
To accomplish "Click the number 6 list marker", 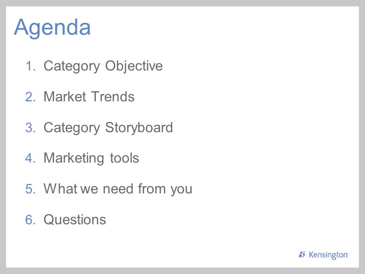I will point(30,220).
